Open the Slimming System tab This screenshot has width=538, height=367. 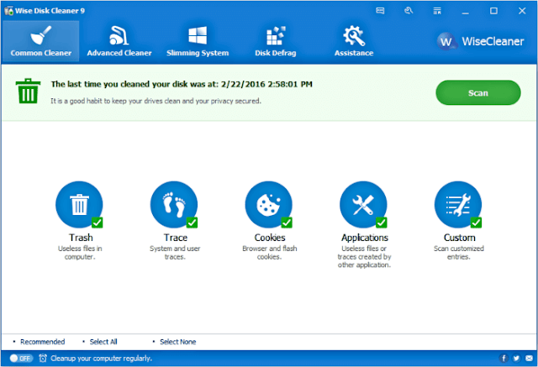coord(198,41)
